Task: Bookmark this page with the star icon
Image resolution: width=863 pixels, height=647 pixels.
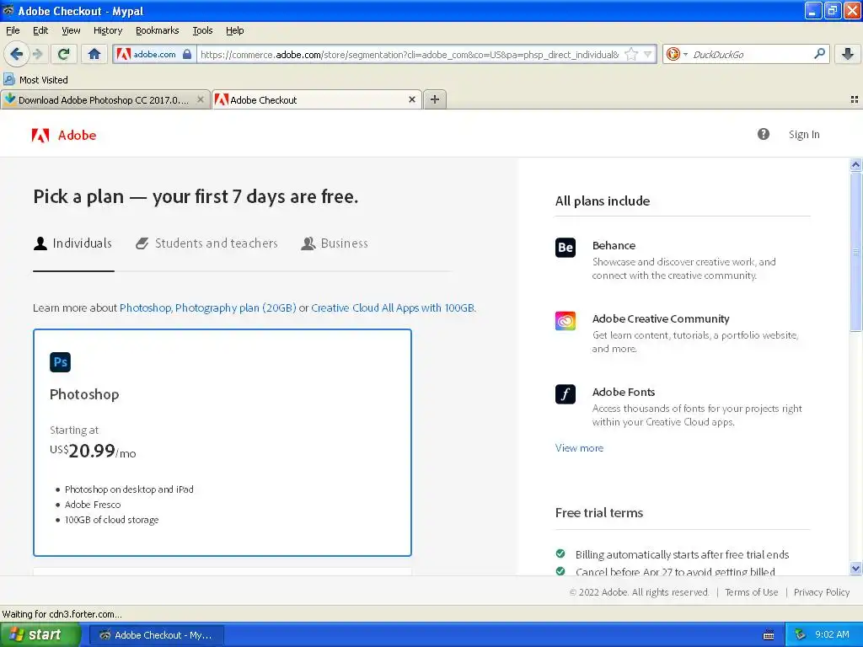Action: click(631, 55)
